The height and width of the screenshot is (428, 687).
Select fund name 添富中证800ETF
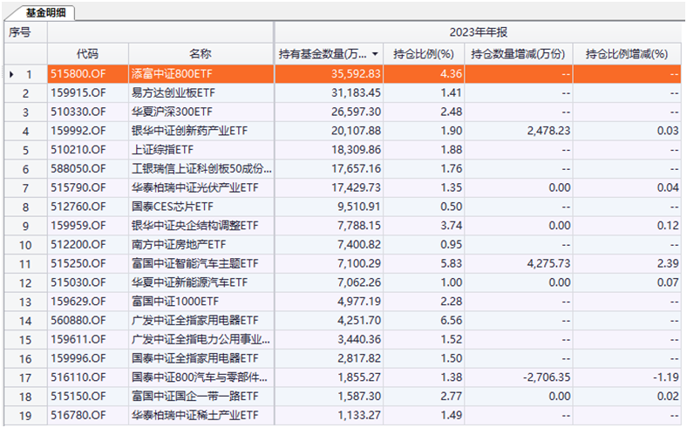(x=172, y=73)
